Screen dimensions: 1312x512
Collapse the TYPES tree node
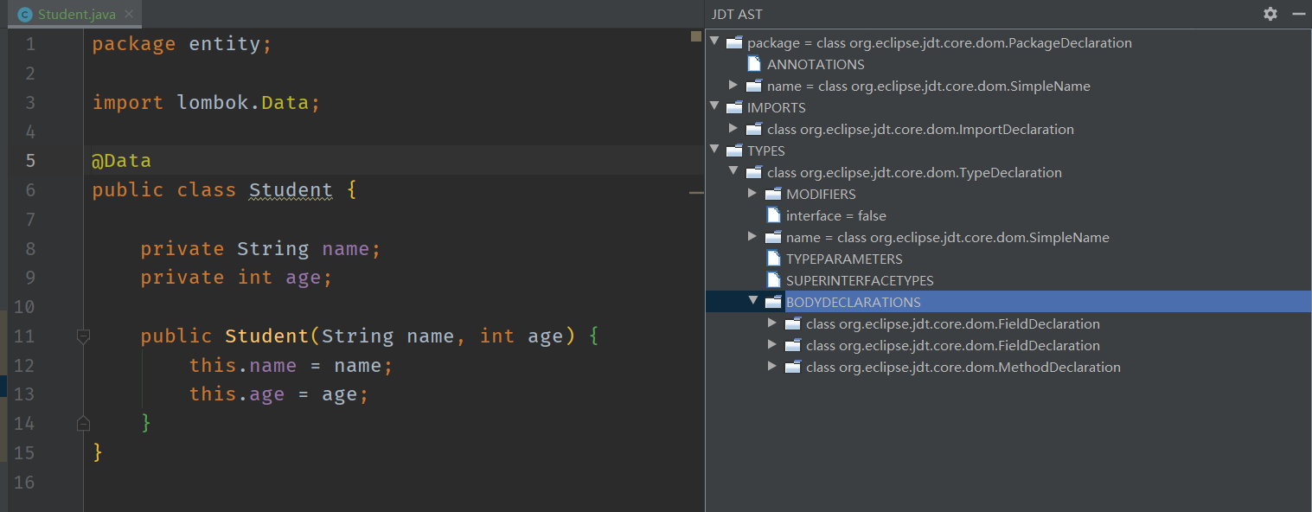pyautogui.click(x=714, y=150)
